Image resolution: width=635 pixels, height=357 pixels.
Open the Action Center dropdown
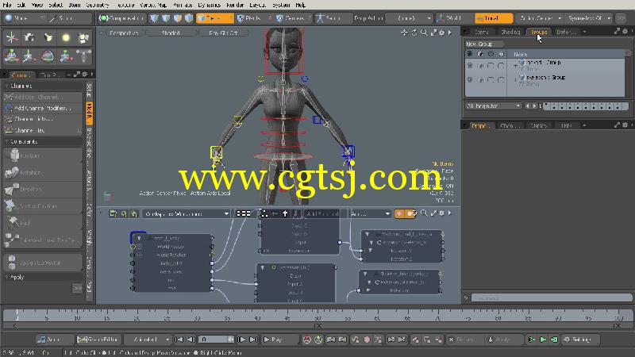540,18
